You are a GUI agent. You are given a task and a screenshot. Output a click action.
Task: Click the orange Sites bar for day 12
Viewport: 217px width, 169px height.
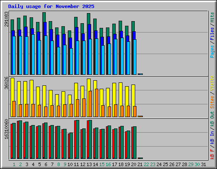pos(84,108)
